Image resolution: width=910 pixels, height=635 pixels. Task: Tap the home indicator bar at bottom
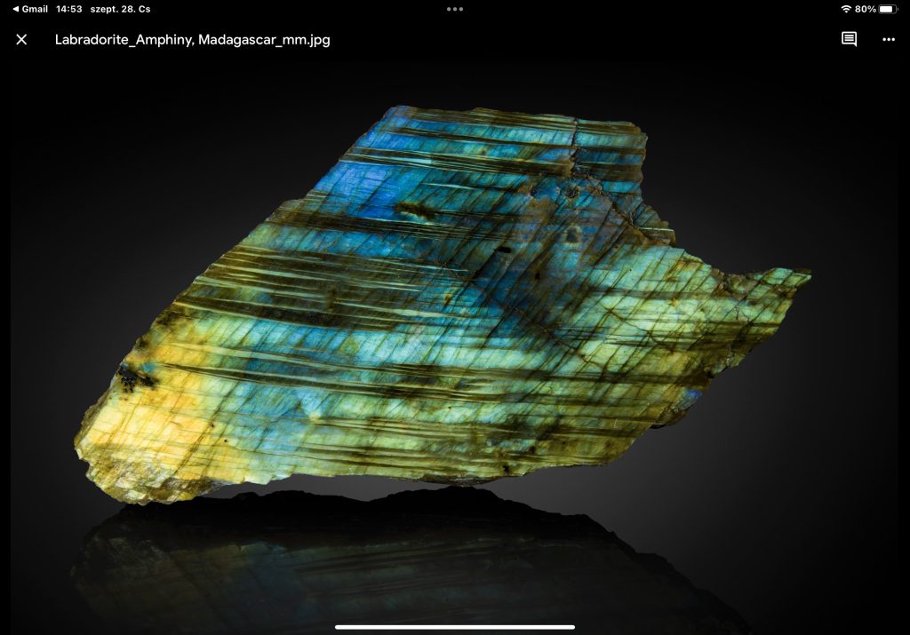click(x=455, y=627)
